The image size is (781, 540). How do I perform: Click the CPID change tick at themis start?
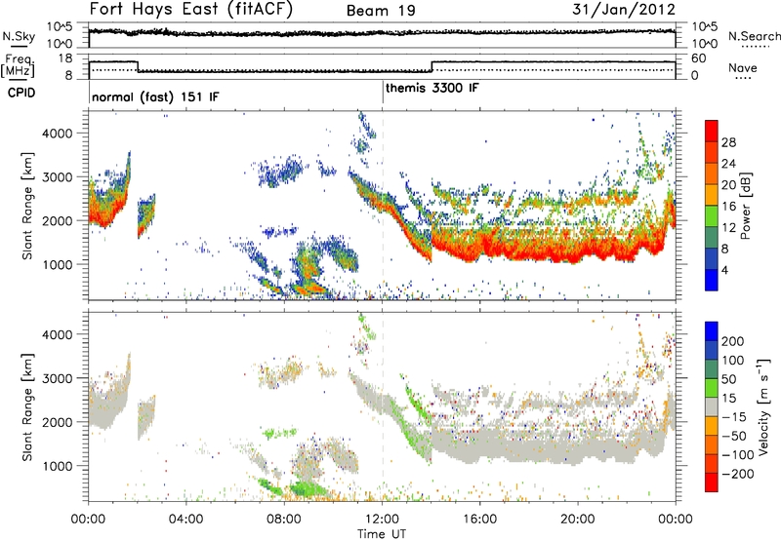tap(383, 93)
